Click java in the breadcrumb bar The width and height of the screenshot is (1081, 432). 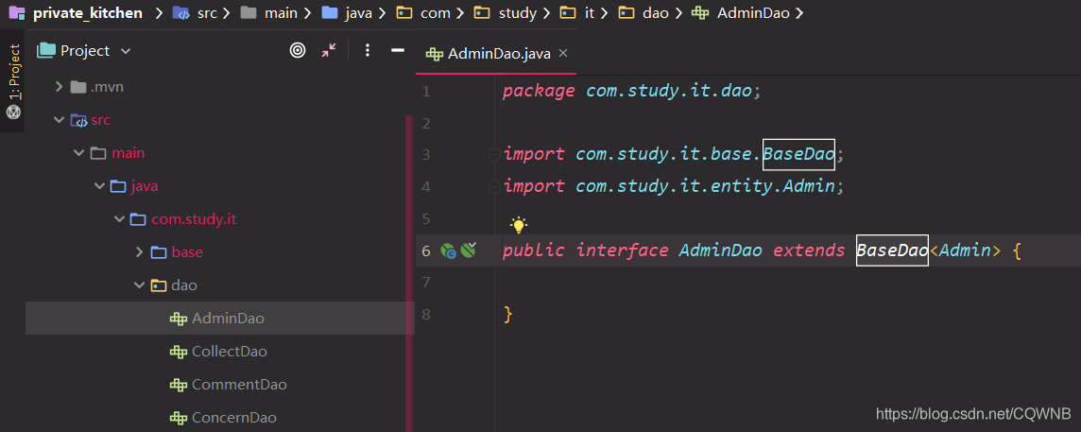359,13
